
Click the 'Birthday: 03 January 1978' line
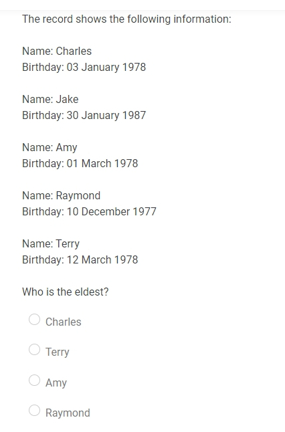tap(84, 68)
